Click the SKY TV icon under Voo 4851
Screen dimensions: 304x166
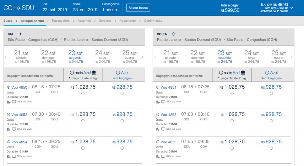(163, 102)
